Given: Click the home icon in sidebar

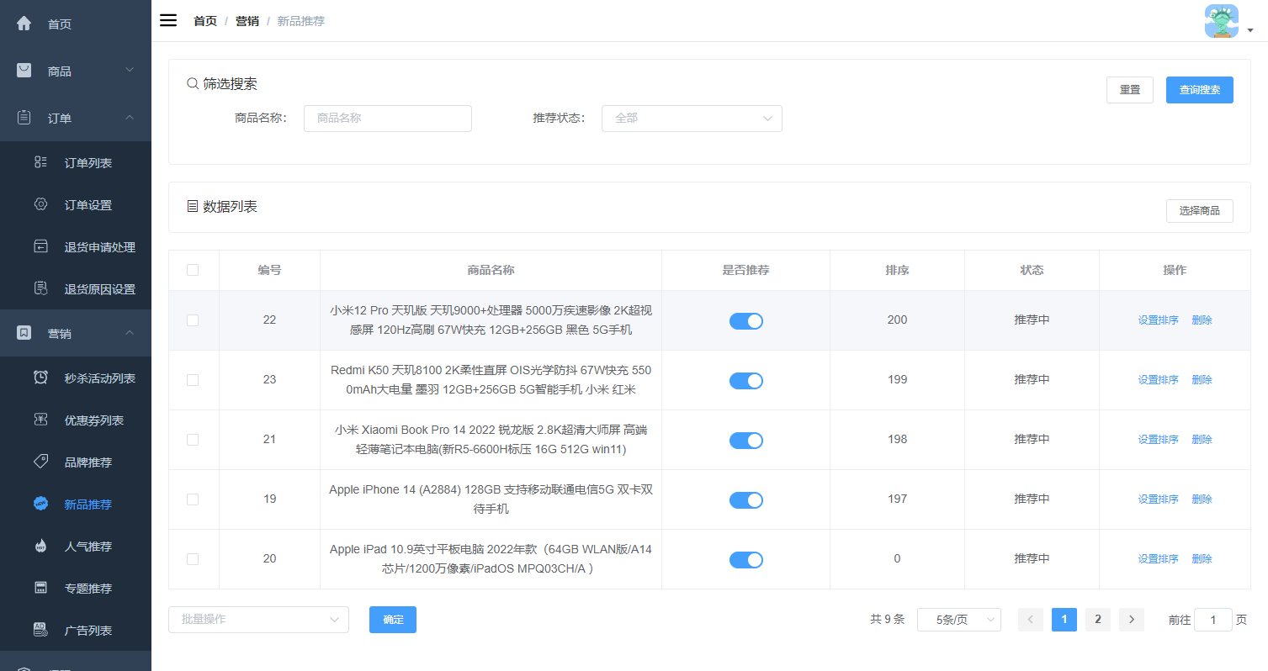Looking at the screenshot, I should (24, 24).
